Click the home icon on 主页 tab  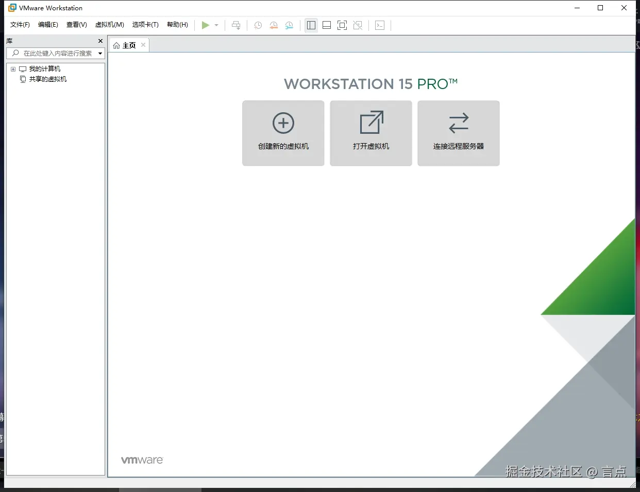coord(116,45)
